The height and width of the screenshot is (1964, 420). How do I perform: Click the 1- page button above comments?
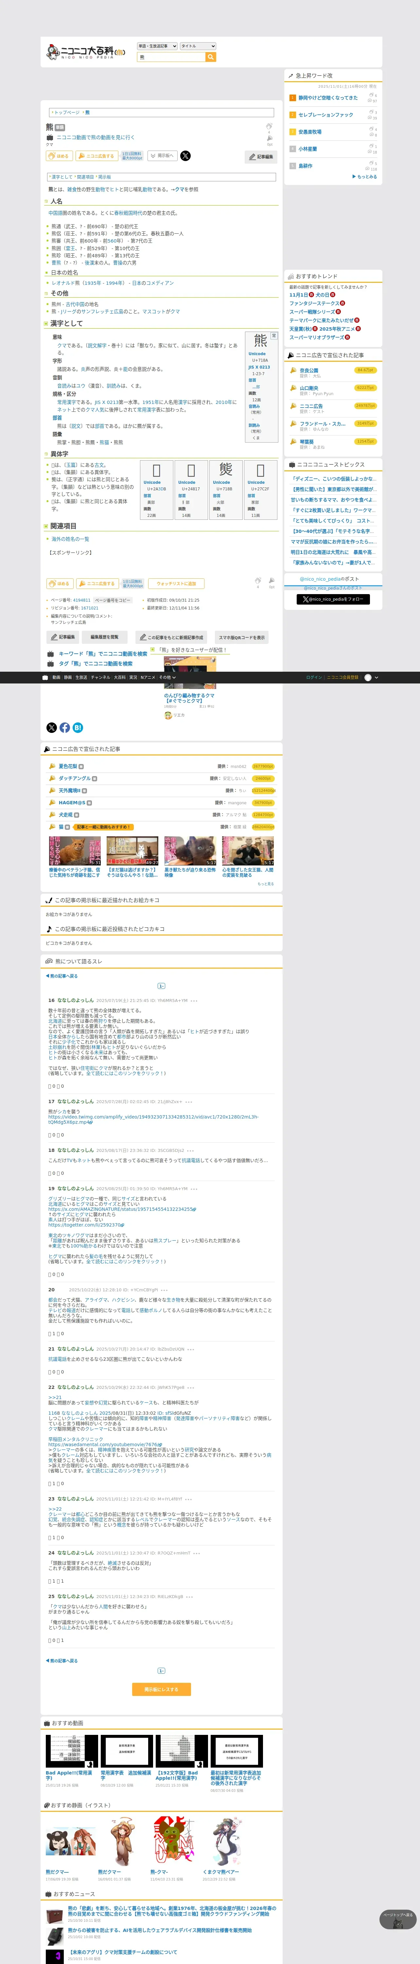162,986
